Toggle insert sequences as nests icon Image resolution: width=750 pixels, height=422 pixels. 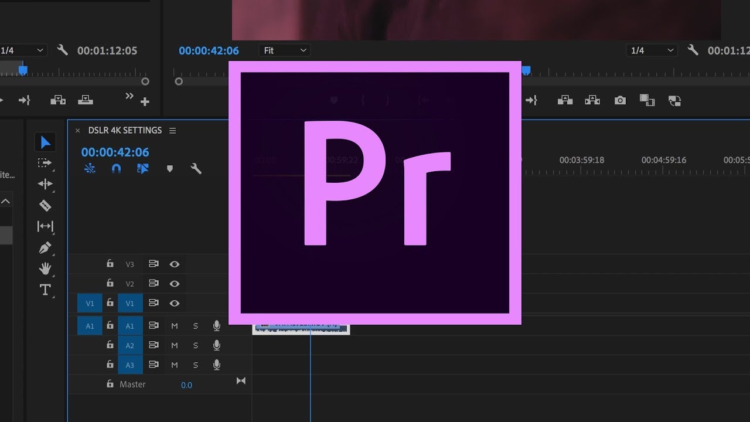90,169
